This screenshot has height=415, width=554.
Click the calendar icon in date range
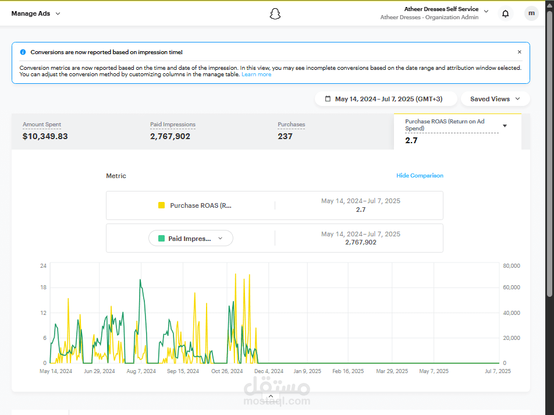[x=328, y=98]
